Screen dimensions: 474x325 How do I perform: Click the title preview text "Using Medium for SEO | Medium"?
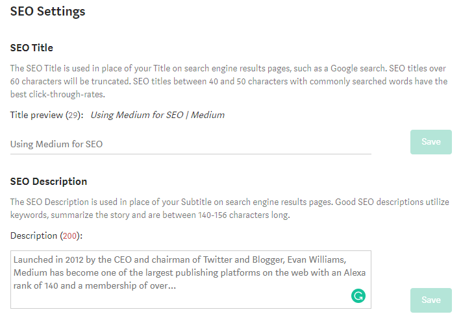[157, 115]
